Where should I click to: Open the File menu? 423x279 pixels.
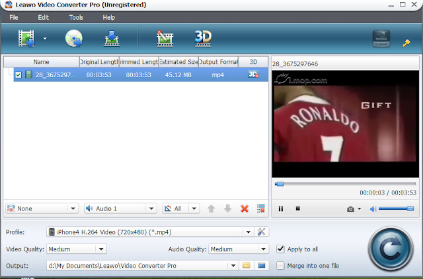tap(14, 18)
